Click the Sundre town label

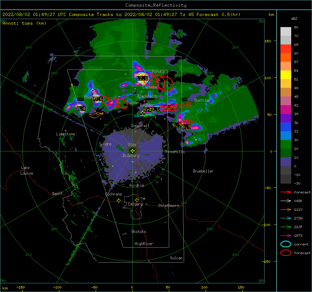[105, 144]
